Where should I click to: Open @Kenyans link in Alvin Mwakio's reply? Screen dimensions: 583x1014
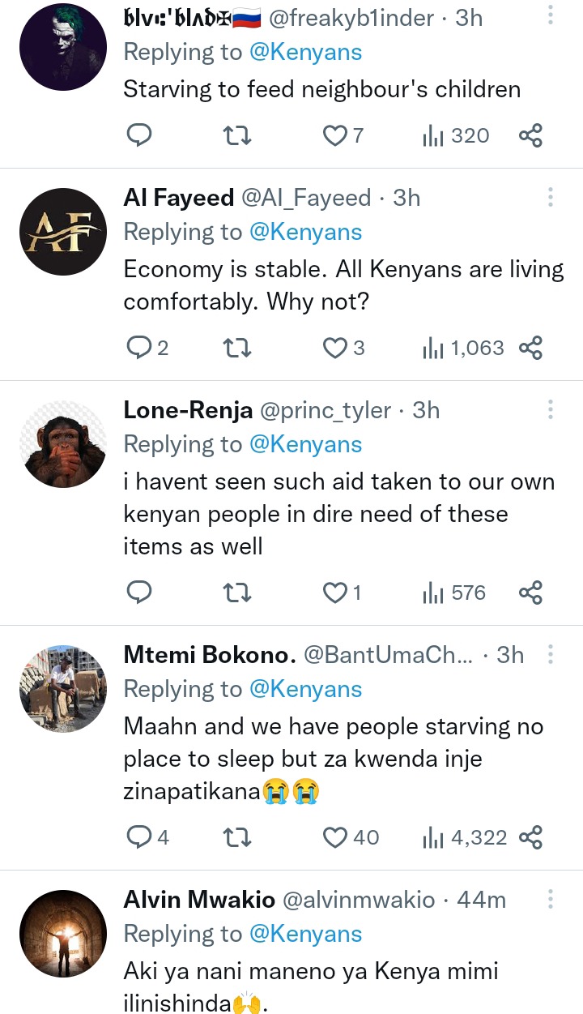305,934
